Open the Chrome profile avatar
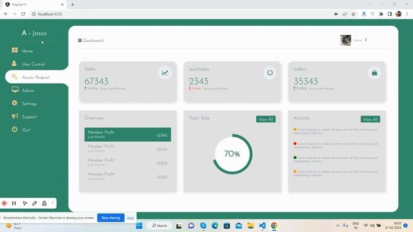Viewport: 413px width, 232px height. pos(398,14)
